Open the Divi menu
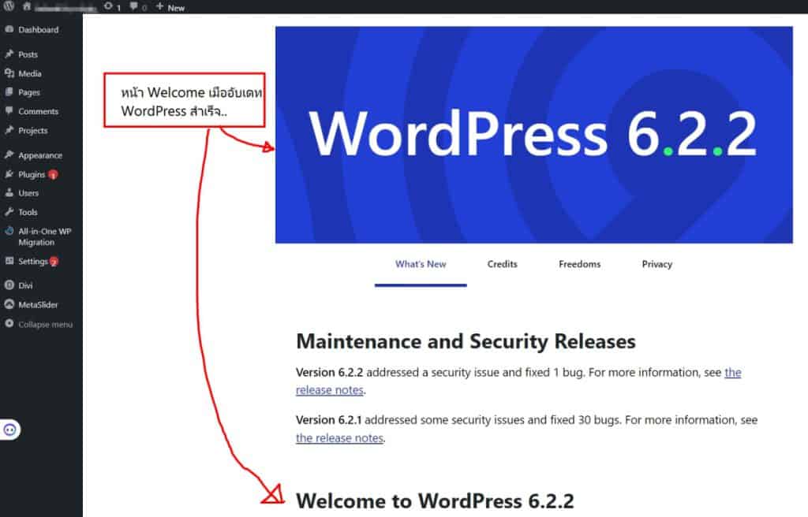The width and height of the screenshot is (808, 517). [25, 285]
